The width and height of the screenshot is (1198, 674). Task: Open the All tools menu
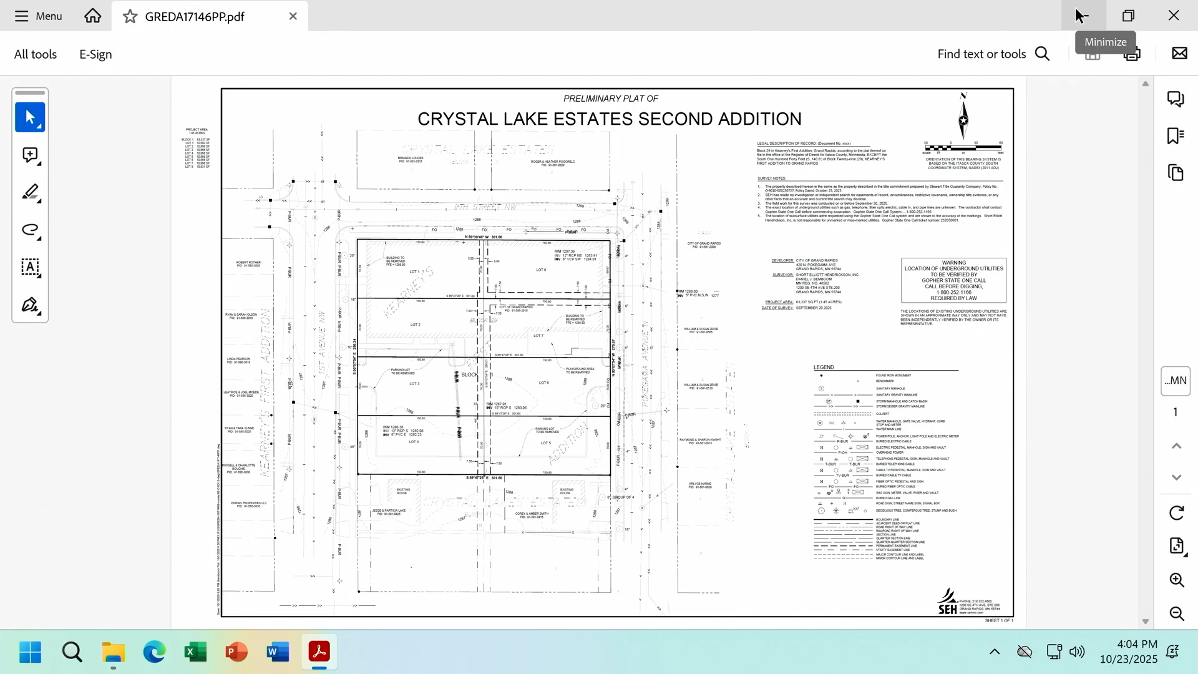pyautogui.click(x=36, y=54)
